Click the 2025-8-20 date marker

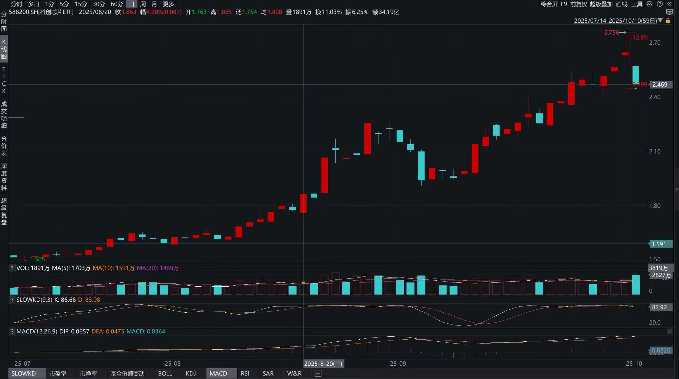coord(323,364)
